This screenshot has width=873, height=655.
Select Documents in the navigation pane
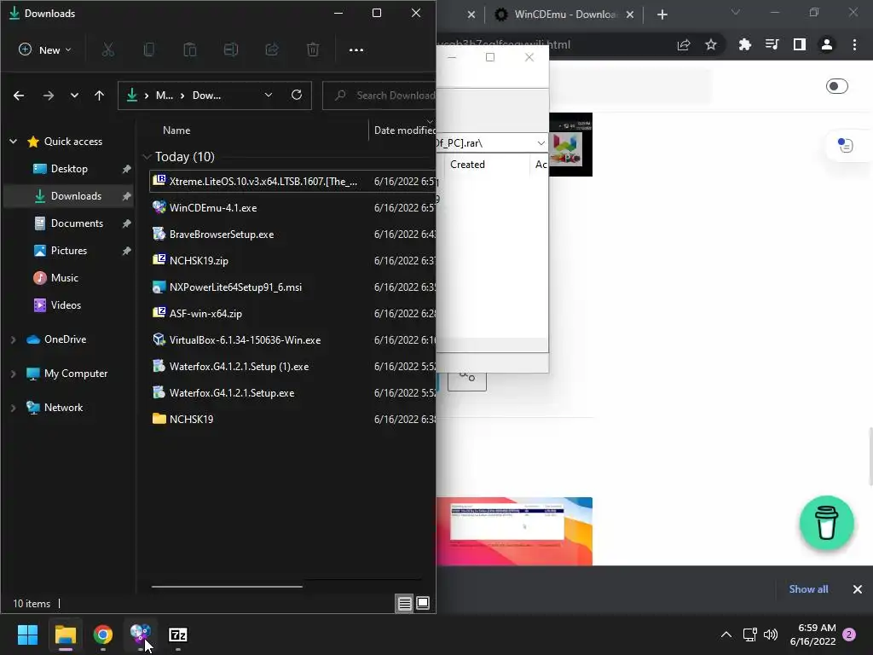tap(68, 223)
